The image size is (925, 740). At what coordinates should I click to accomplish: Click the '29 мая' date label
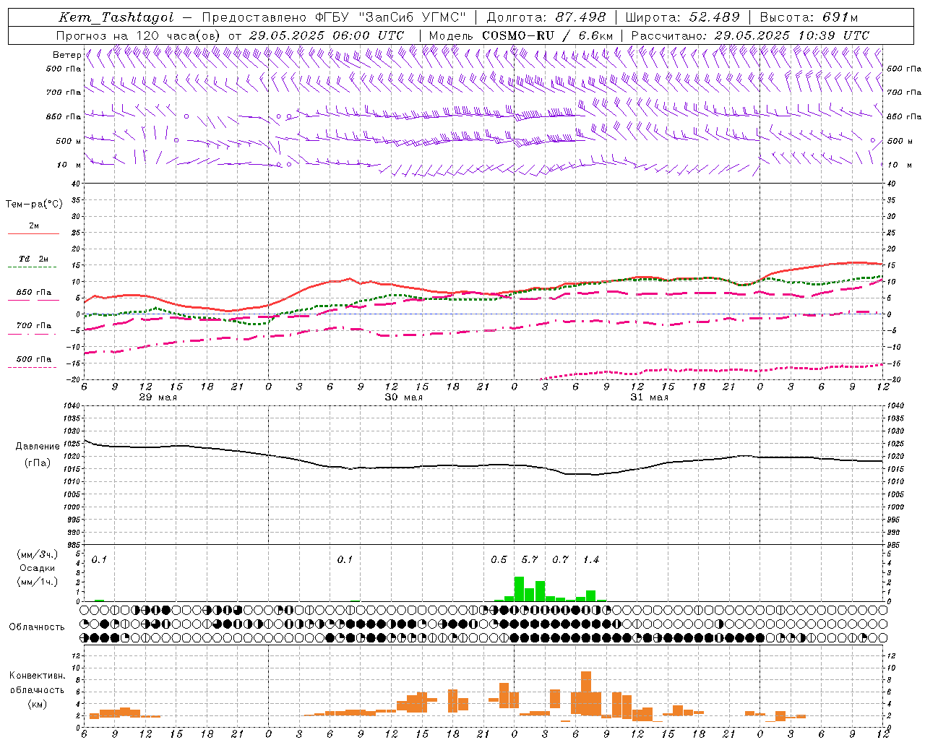tap(158, 397)
